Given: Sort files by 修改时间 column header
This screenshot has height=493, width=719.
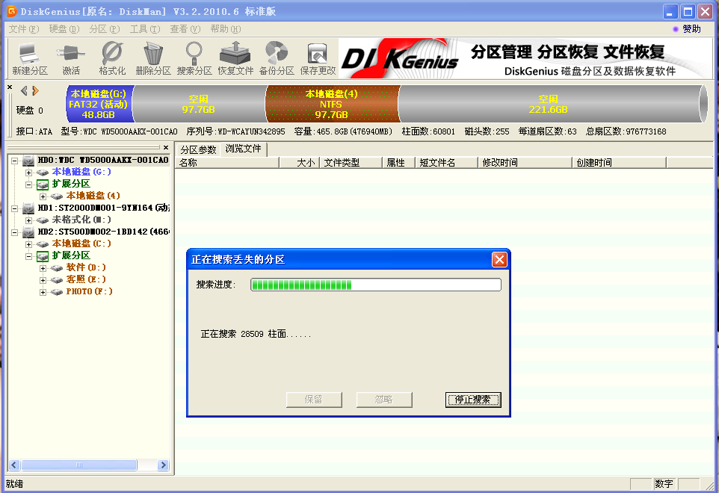Looking at the screenshot, I should (x=525, y=163).
